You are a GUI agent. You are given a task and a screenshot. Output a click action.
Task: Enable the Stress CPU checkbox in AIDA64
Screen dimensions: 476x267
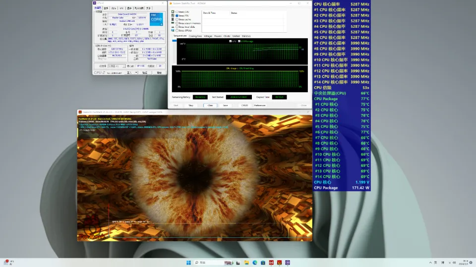tap(177, 12)
